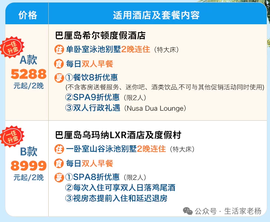Click the WeChat logo near 公众号
The height and width of the screenshot is (222, 270).
188,211
